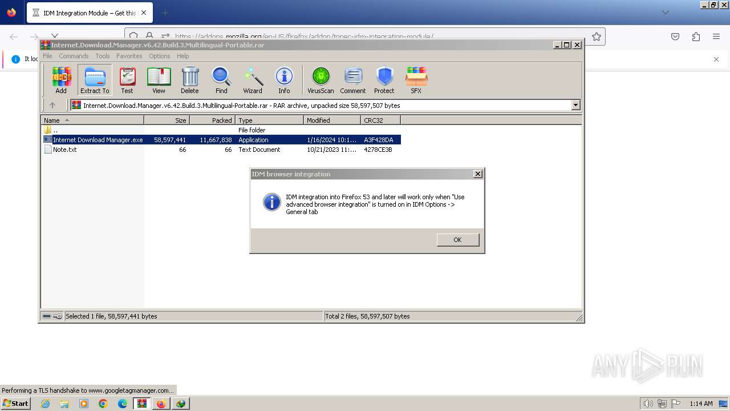Screen dimensions: 730x411
Task: Open the Commands menu
Action: pyautogui.click(x=74, y=56)
